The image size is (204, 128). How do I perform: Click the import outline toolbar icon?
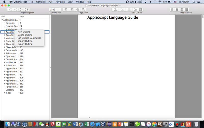(x=135, y=9)
